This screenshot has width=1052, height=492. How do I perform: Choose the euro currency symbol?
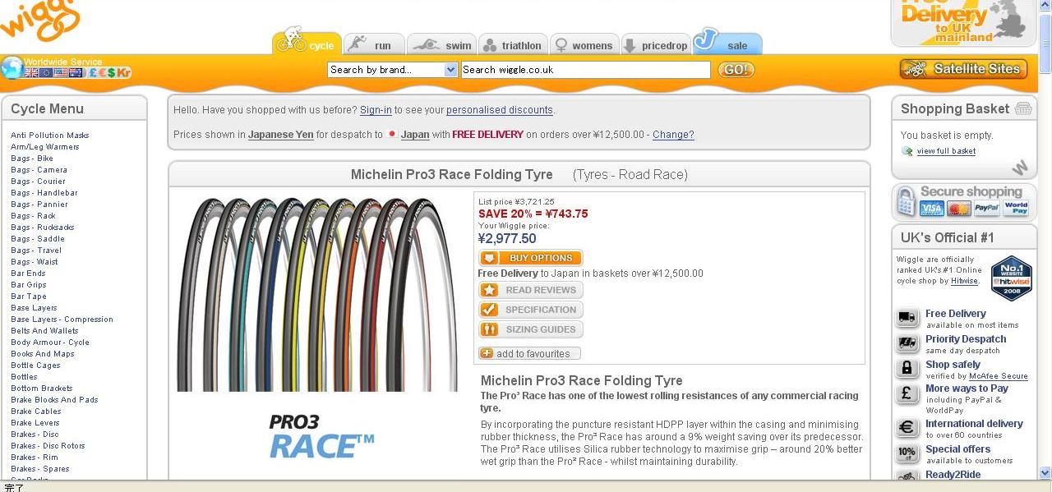[103, 72]
